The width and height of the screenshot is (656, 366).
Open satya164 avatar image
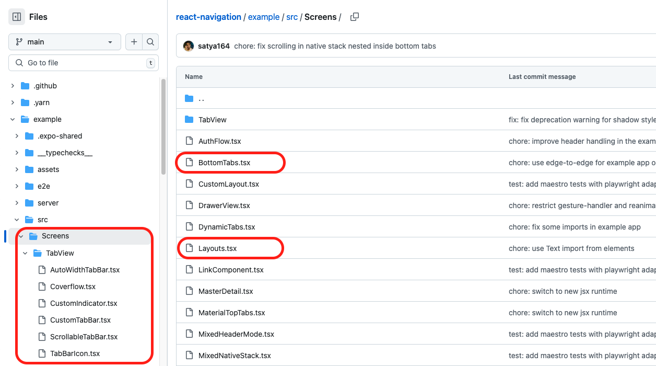(189, 46)
